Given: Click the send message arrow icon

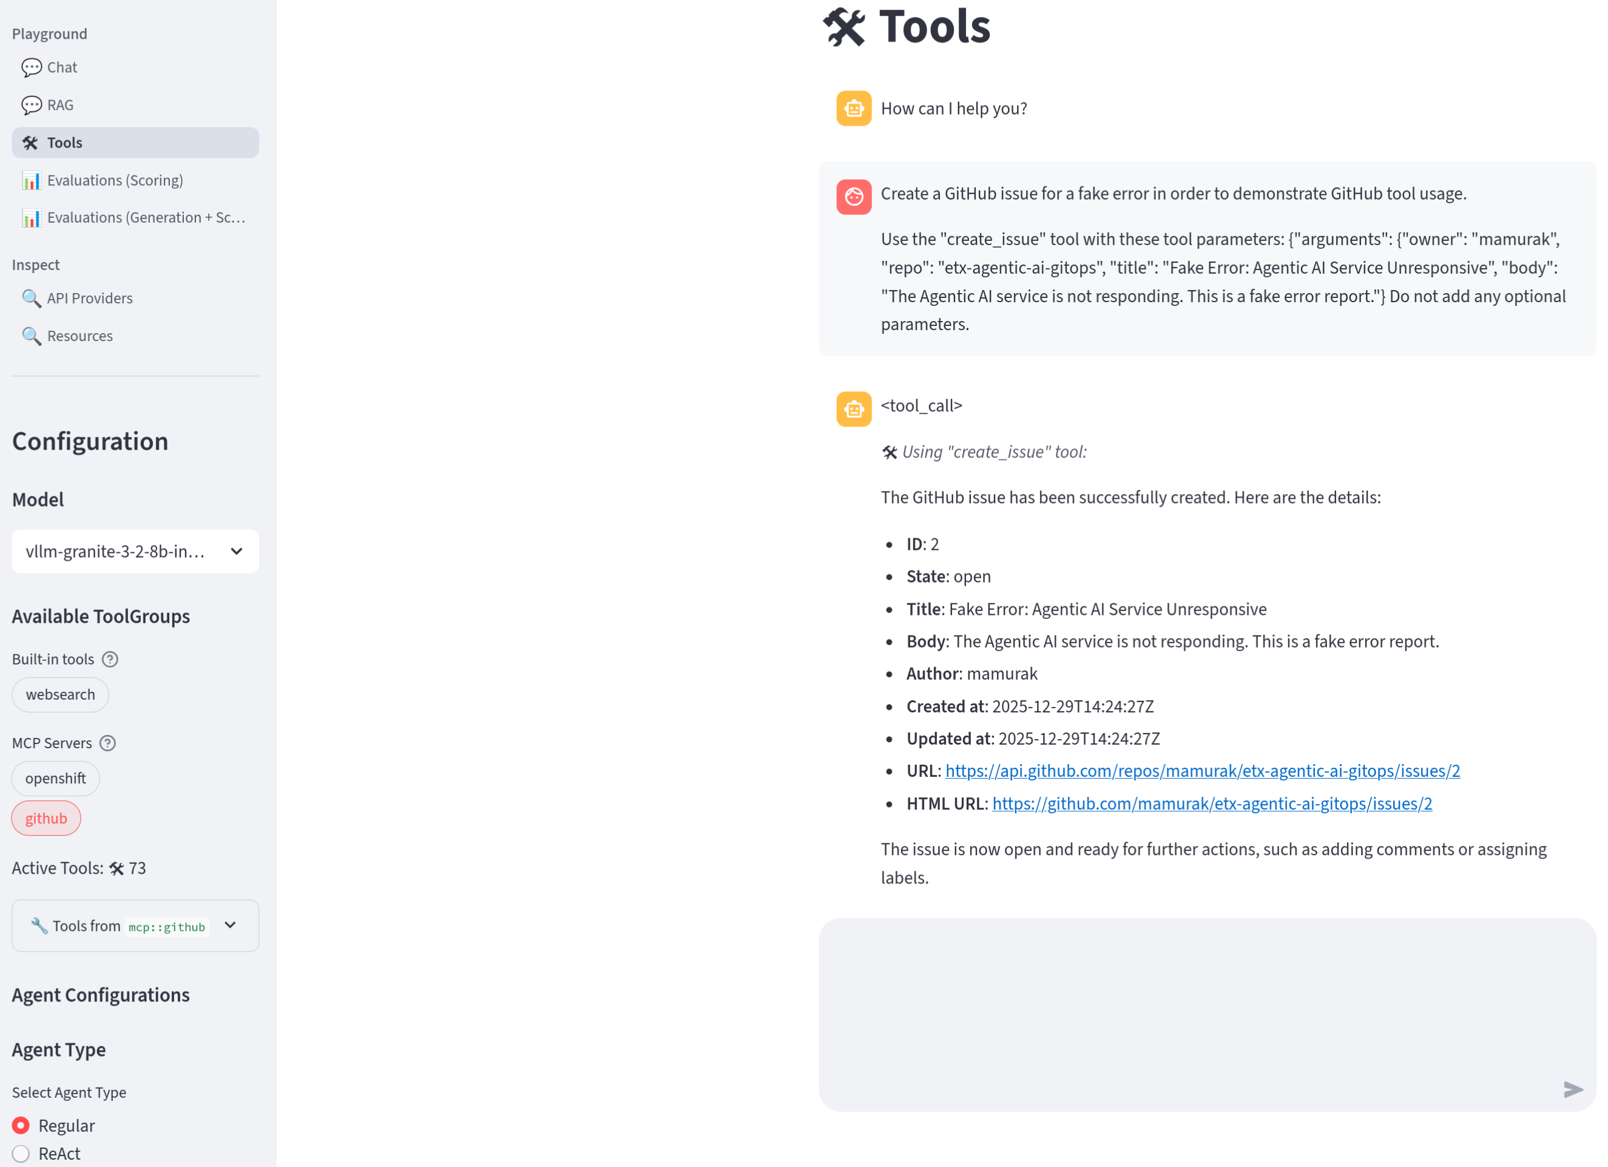Looking at the screenshot, I should pos(1575,1090).
